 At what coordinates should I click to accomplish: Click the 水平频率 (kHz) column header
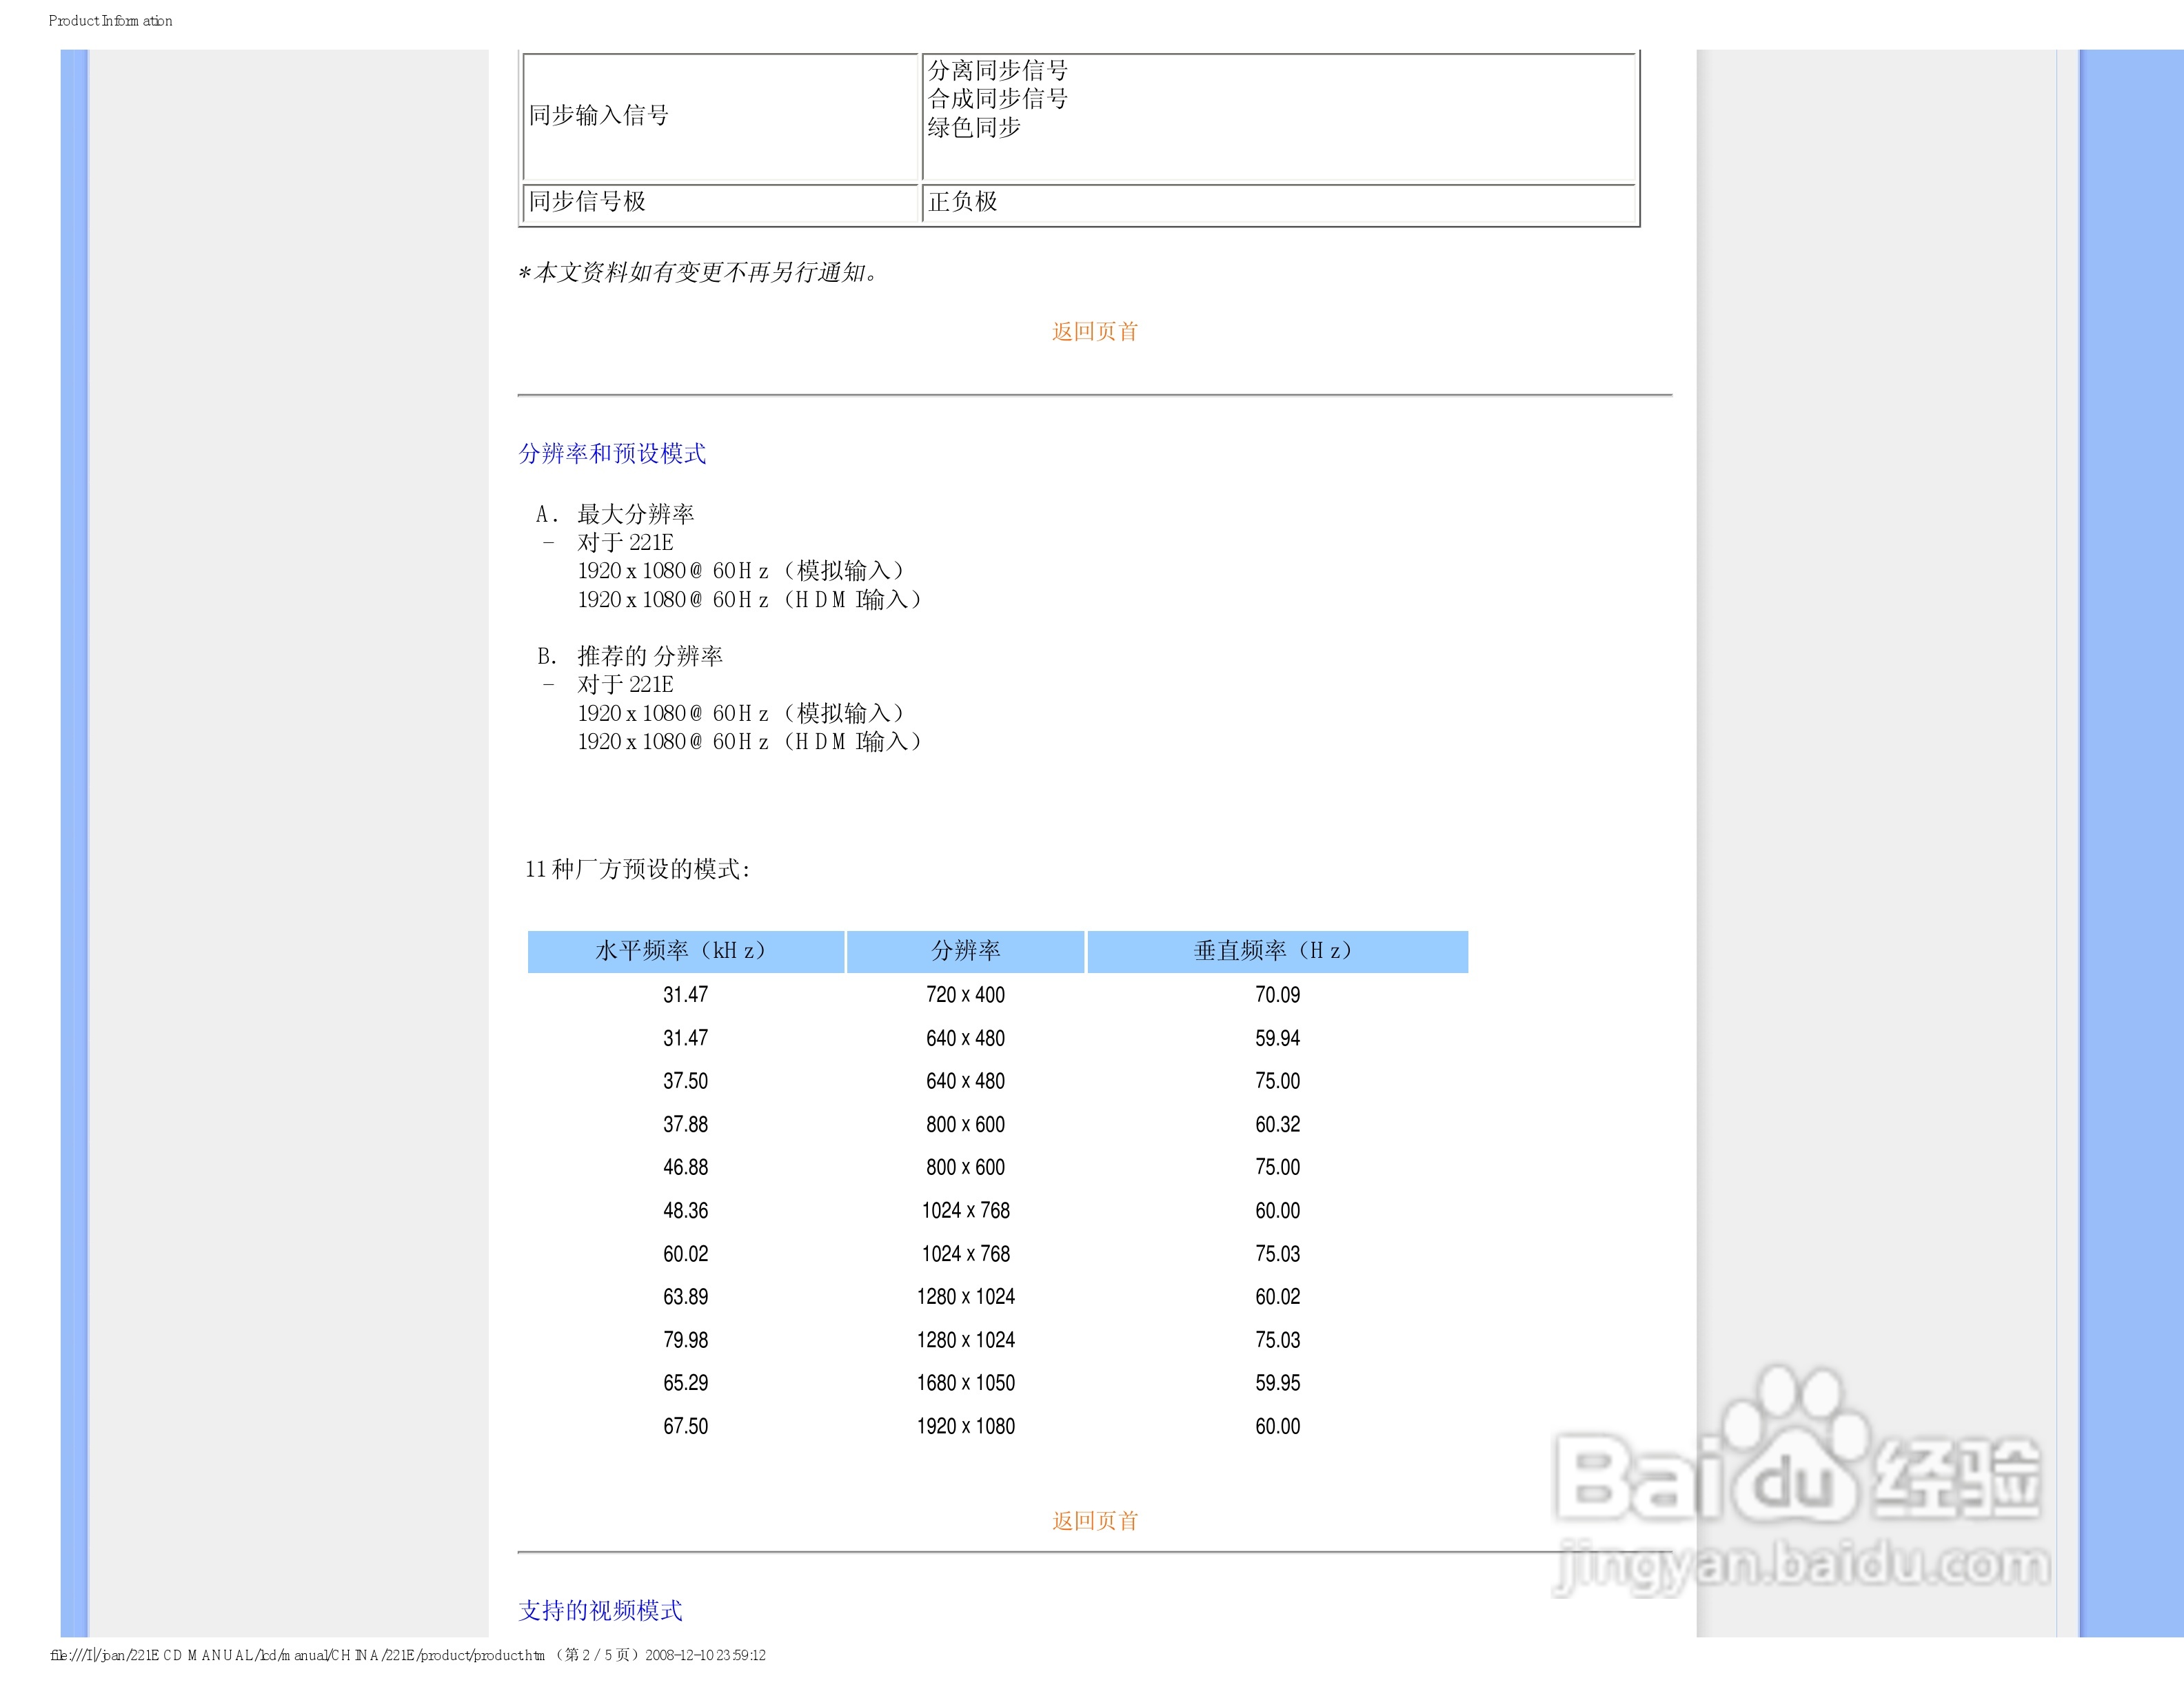point(685,950)
